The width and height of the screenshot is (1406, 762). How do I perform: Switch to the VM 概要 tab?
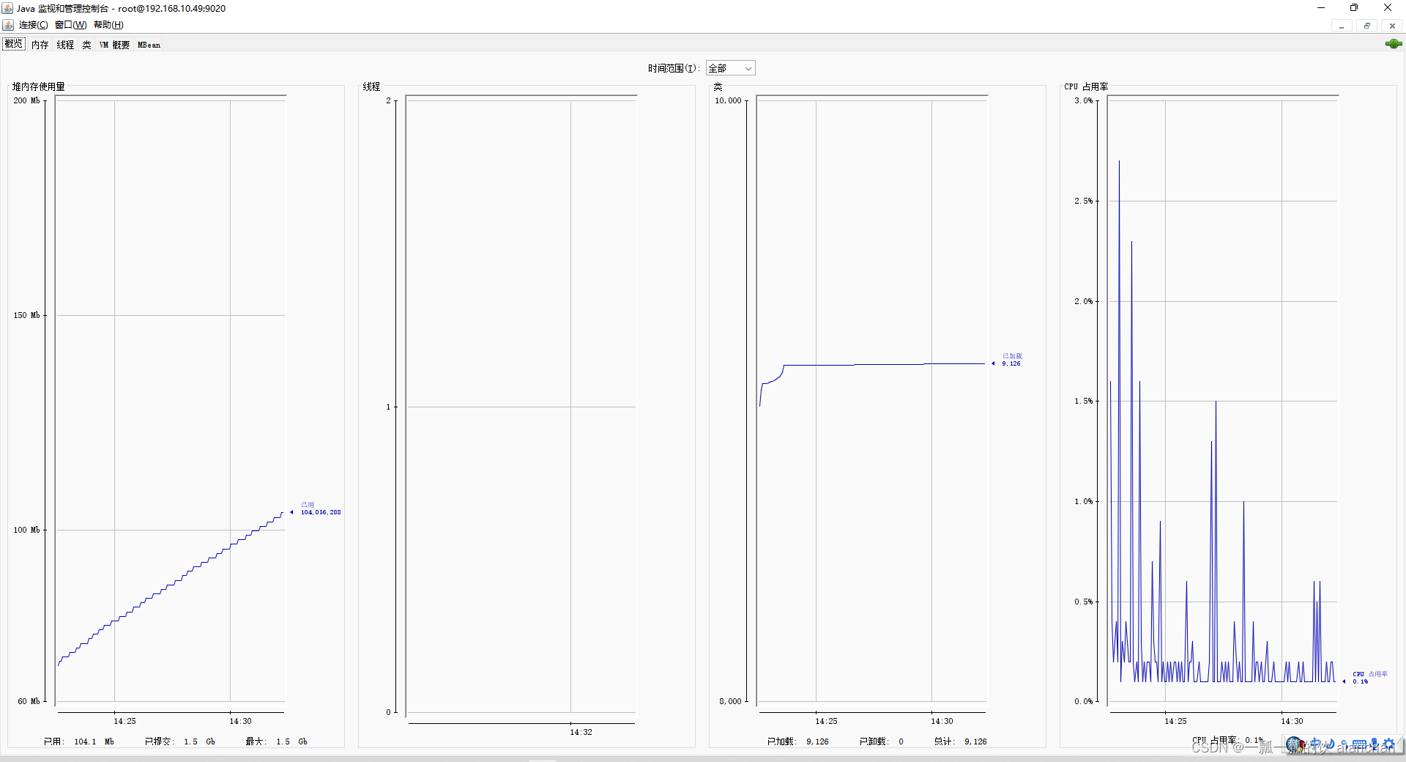pos(114,45)
